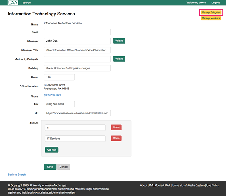
Task: Follow the Back to Search link
Action: (17, 175)
